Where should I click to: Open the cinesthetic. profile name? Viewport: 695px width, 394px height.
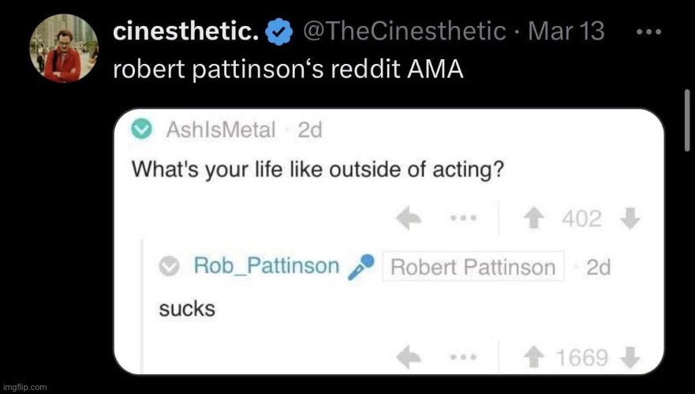(x=186, y=32)
